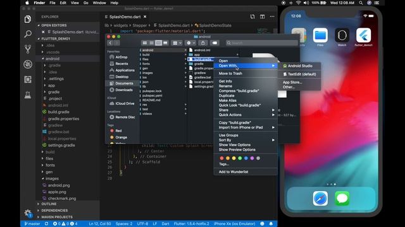The height and width of the screenshot is (227, 405).
Task: Open the Watch app on simulator
Action: pyautogui.click(x=342, y=35)
